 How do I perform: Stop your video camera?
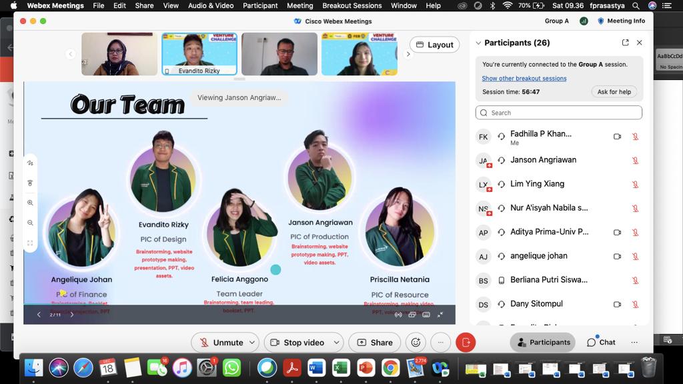(297, 343)
